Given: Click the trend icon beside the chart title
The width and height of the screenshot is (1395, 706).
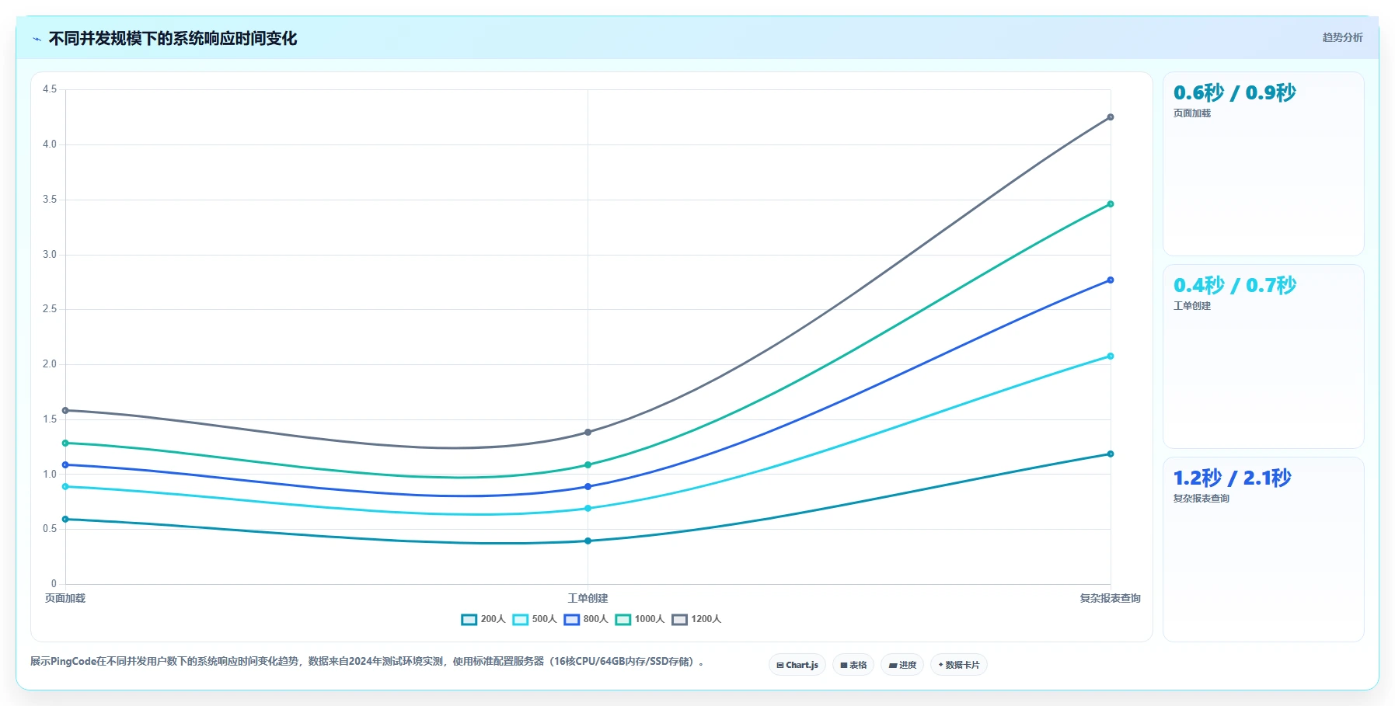Looking at the screenshot, I should pos(37,39).
